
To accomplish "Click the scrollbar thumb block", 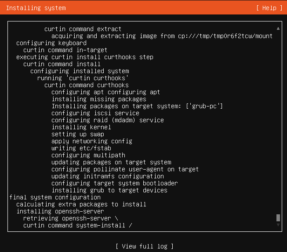I will (278, 218).
